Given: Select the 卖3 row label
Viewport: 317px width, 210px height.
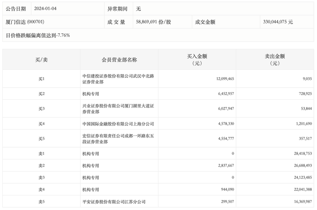Looking at the screenshot, I should point(41,178).
